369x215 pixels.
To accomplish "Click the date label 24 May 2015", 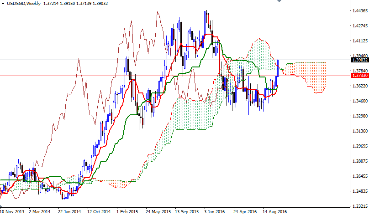I will point(158,212).
